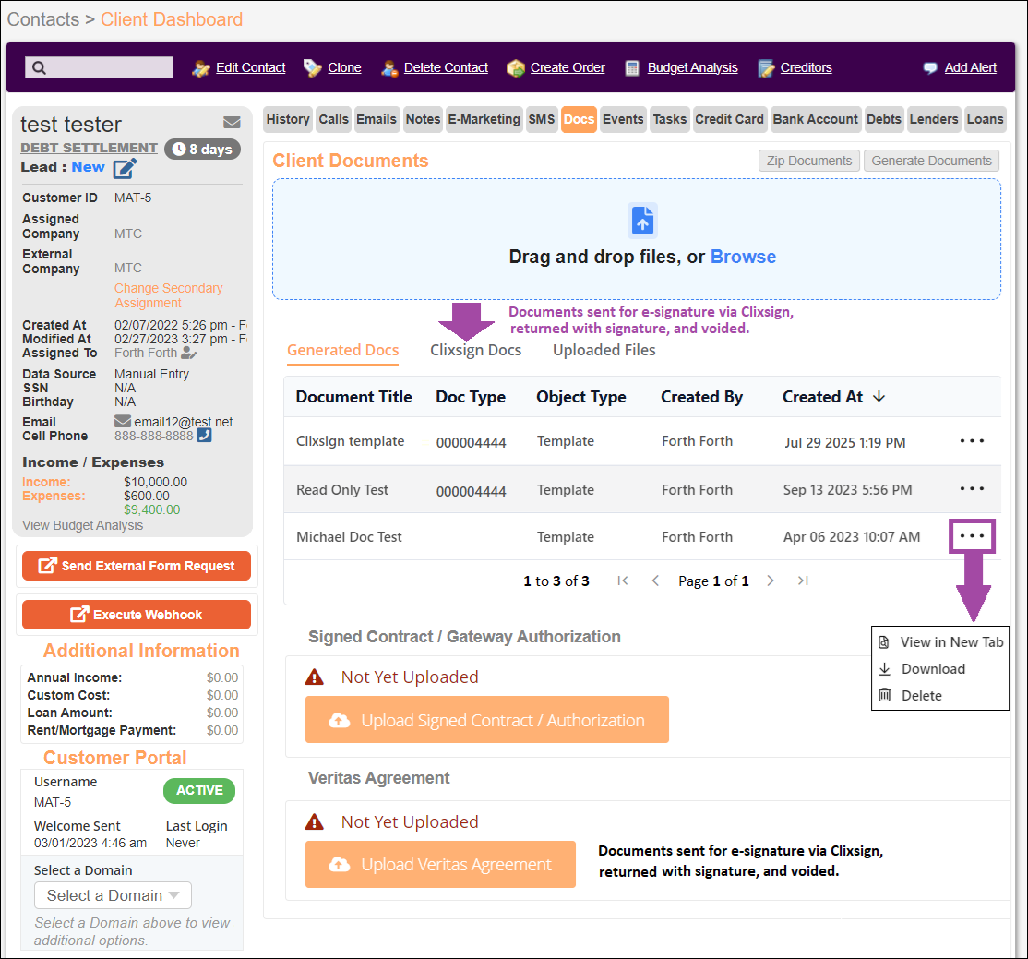Click the Clone tag icon
Viewport: 1028px width, 959px height.
313,67
